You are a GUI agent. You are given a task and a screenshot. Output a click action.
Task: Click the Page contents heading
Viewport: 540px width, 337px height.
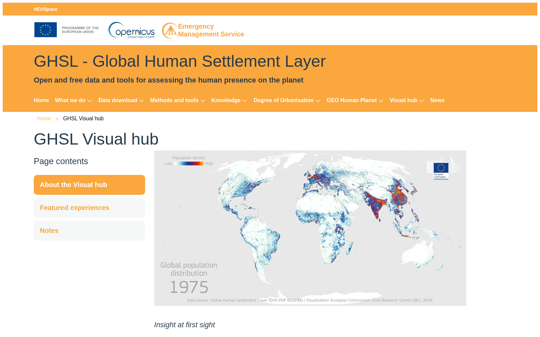(x=61, y=161)
